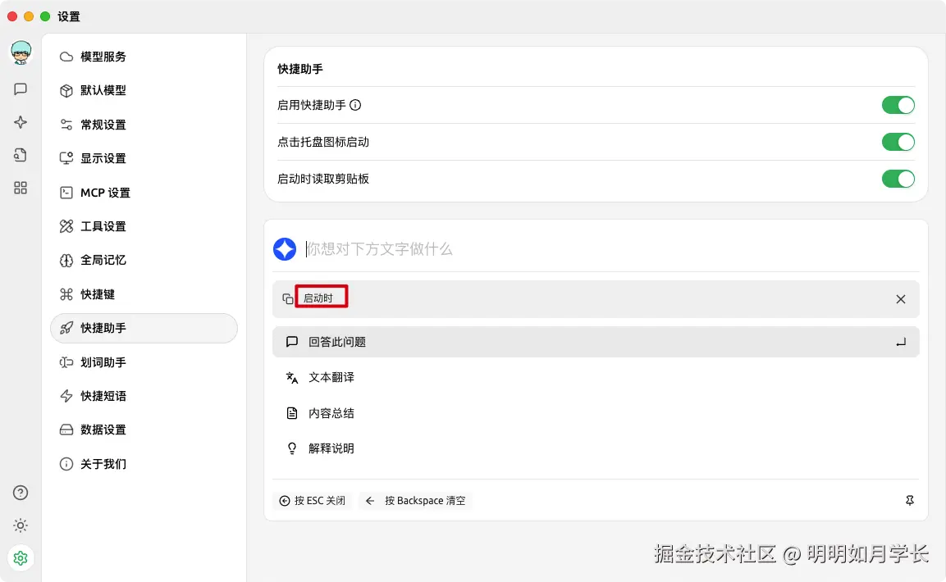Screen dimensions: 946x582
Task: Click the pin icon in assistant footer
Action: point(910,500)
